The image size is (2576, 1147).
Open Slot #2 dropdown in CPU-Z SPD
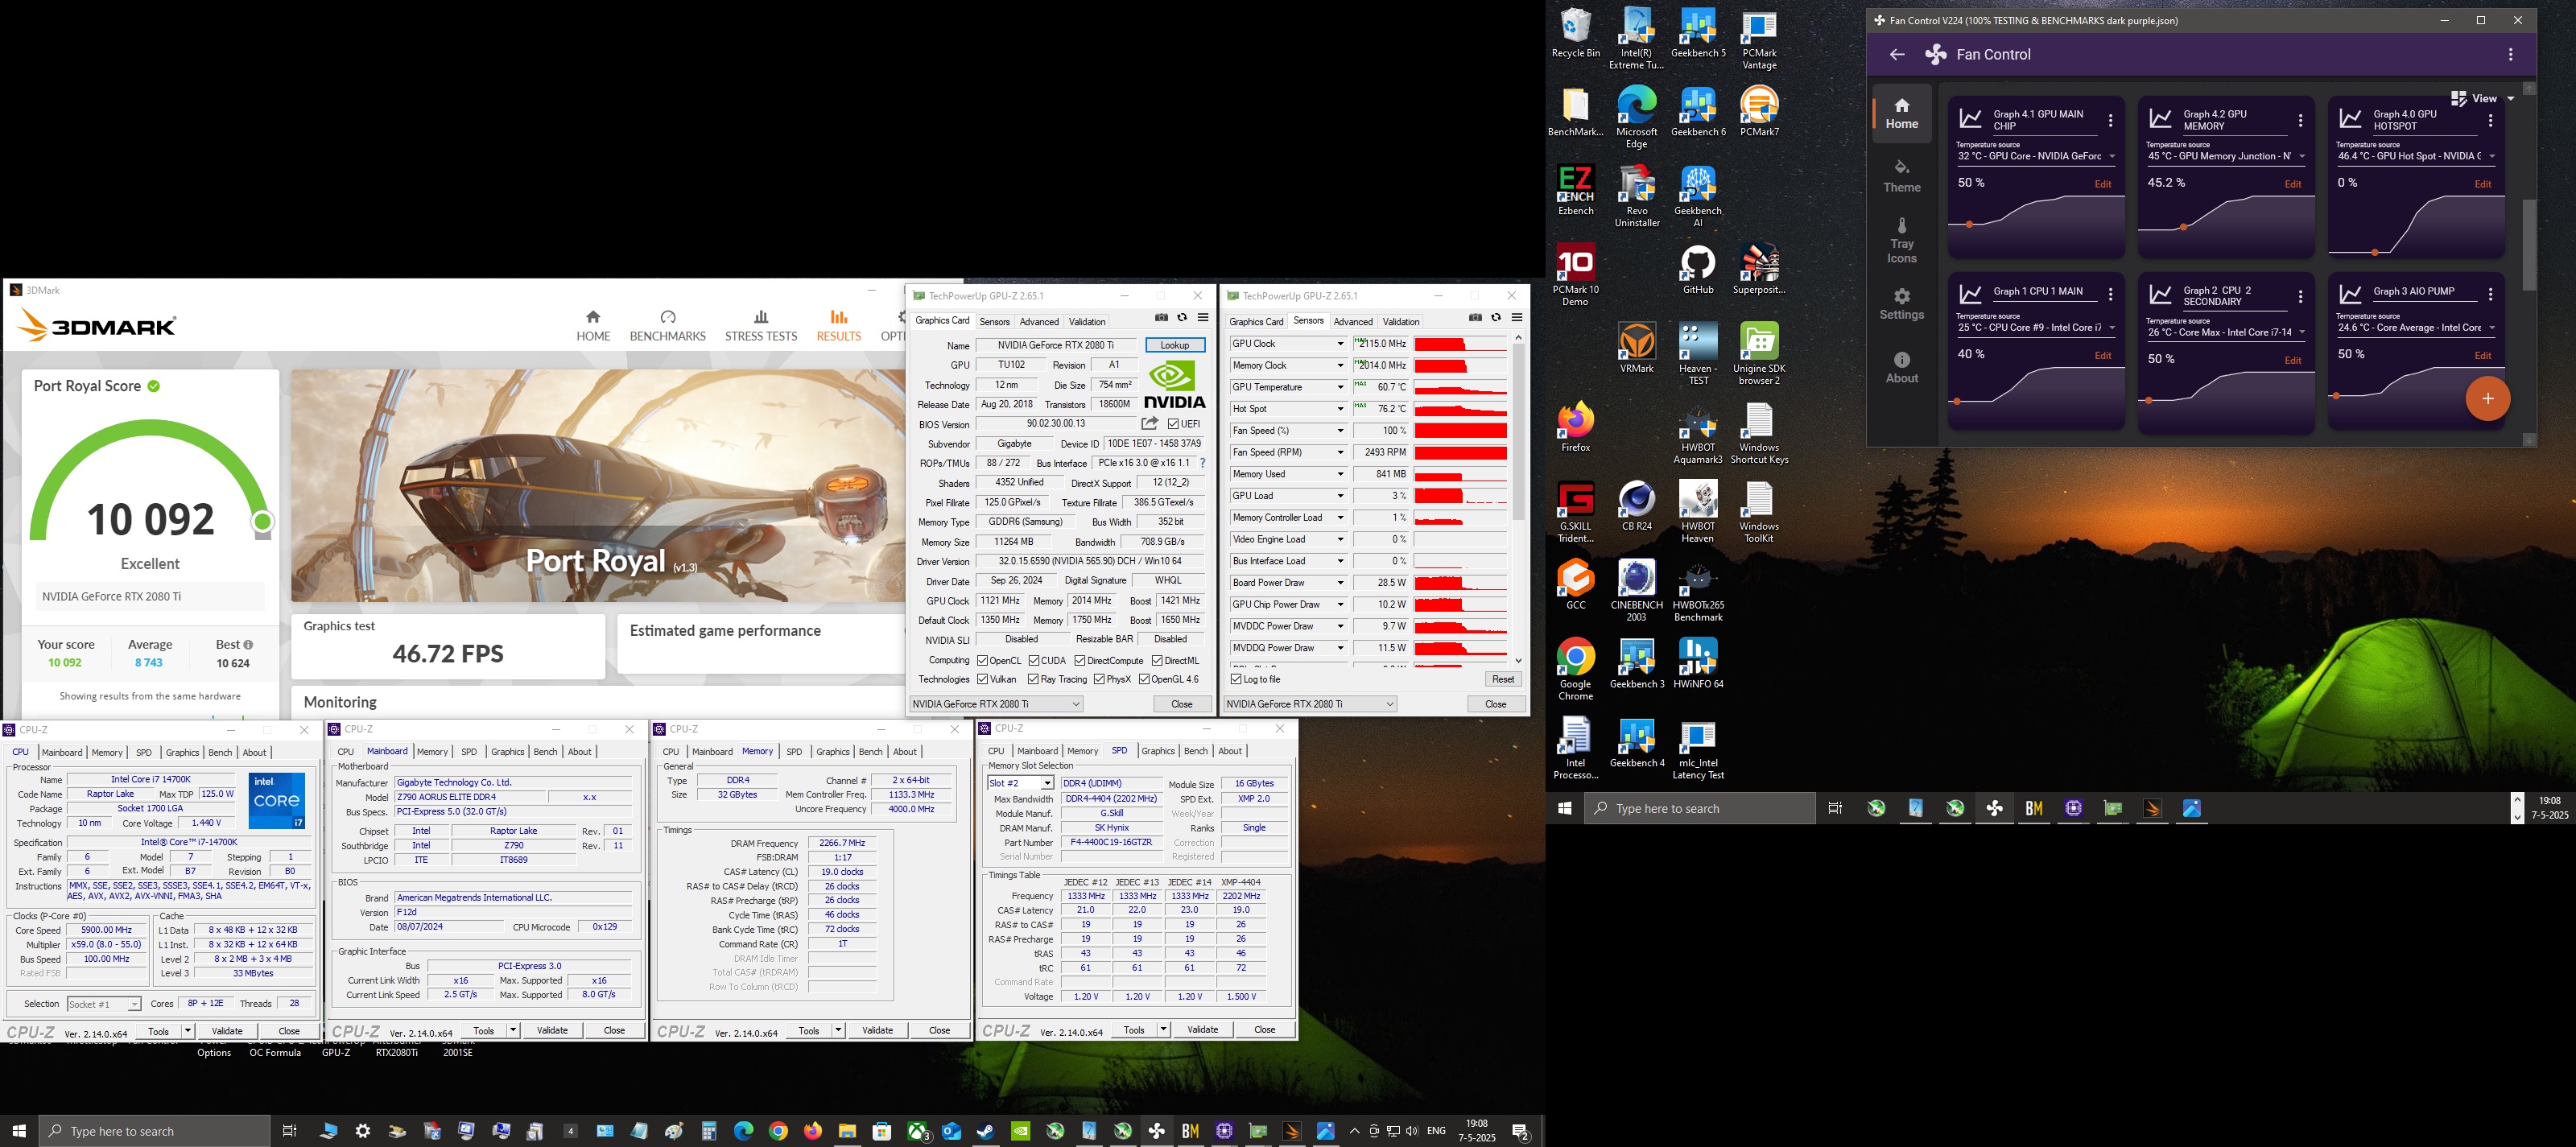click(1020, 783)
